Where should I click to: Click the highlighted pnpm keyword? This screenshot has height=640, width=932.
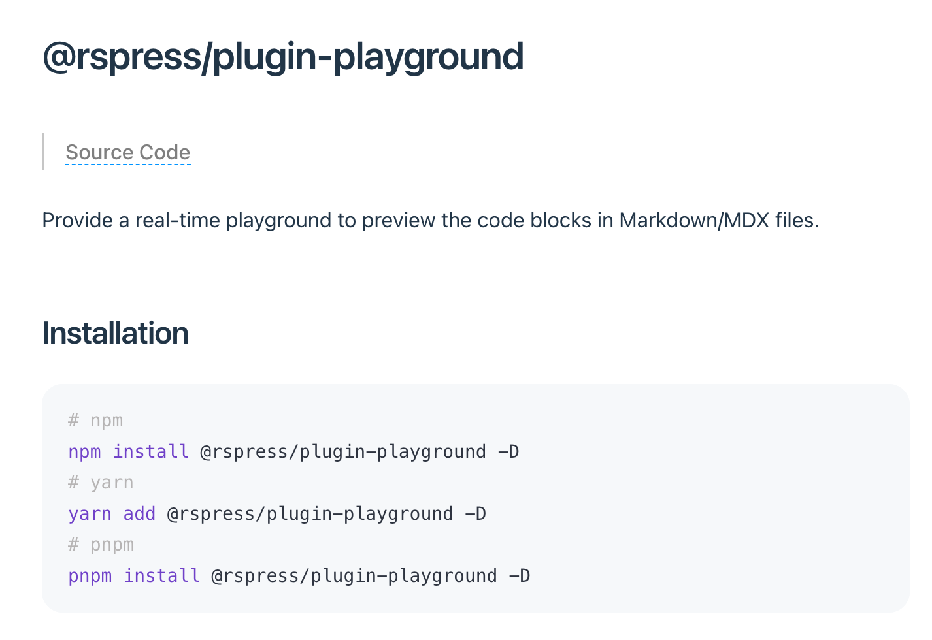click(90, 575)
